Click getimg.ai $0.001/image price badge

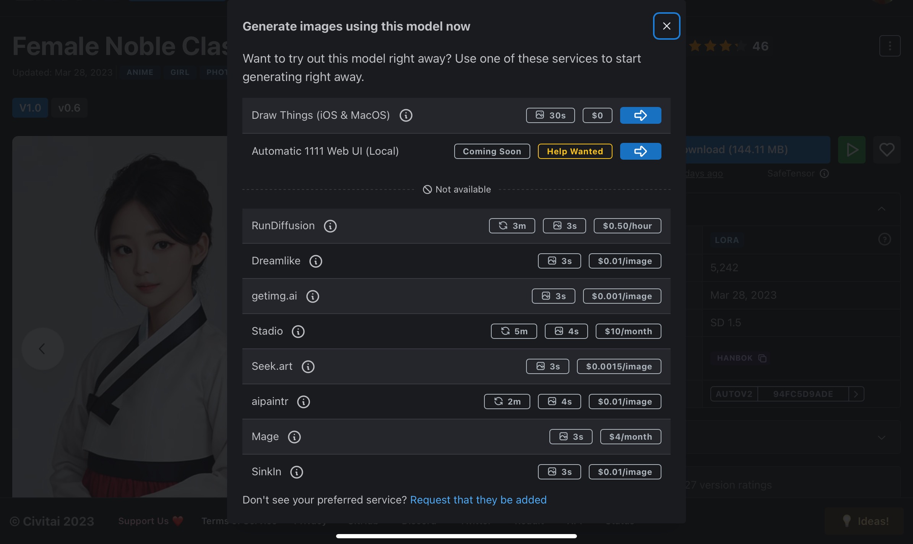point(622,296)
